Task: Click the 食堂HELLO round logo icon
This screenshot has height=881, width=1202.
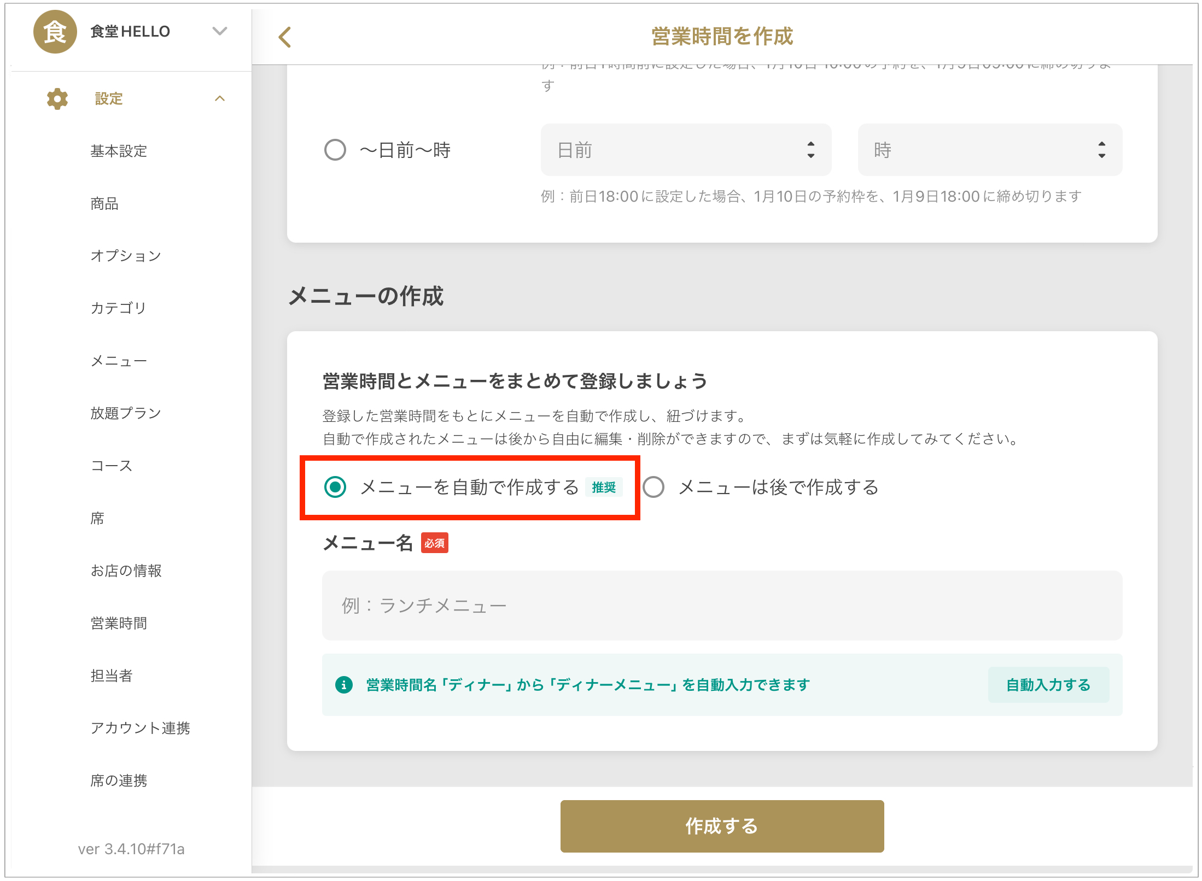Action: pyautogui.click(x=55, y=32)
